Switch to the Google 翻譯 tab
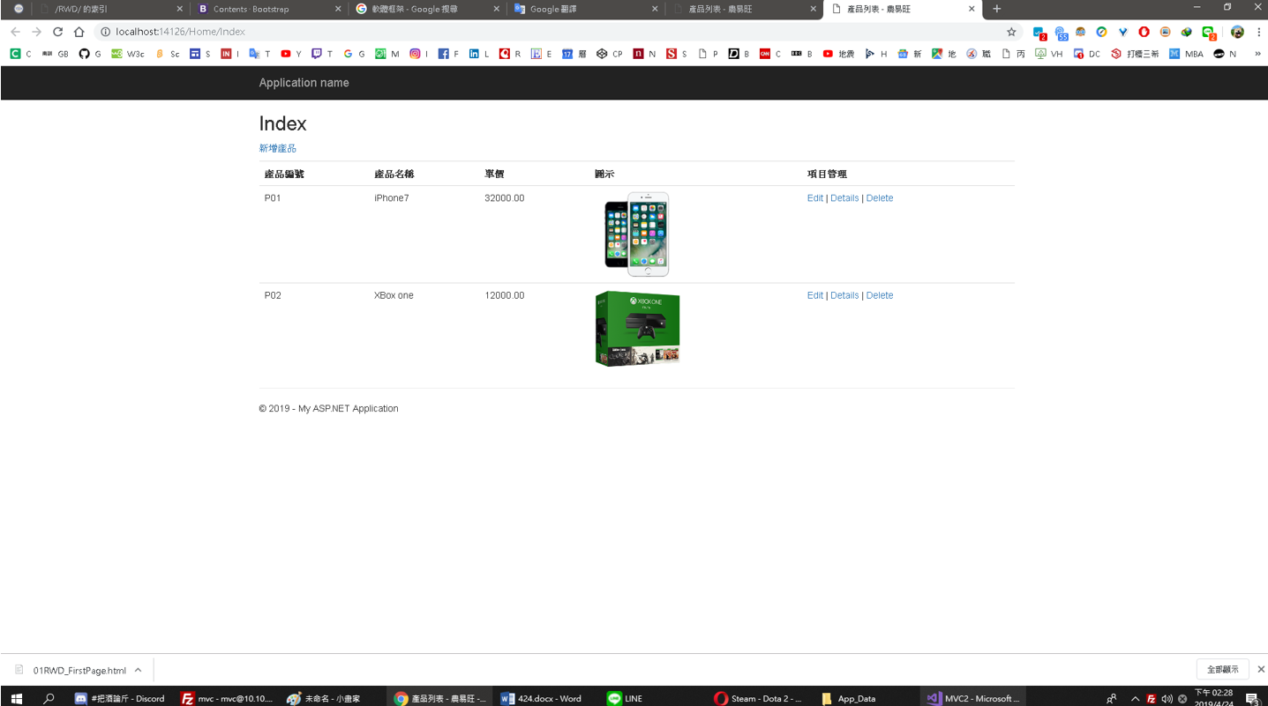Viewport: 1268px width, 706px height. (587, 9)
